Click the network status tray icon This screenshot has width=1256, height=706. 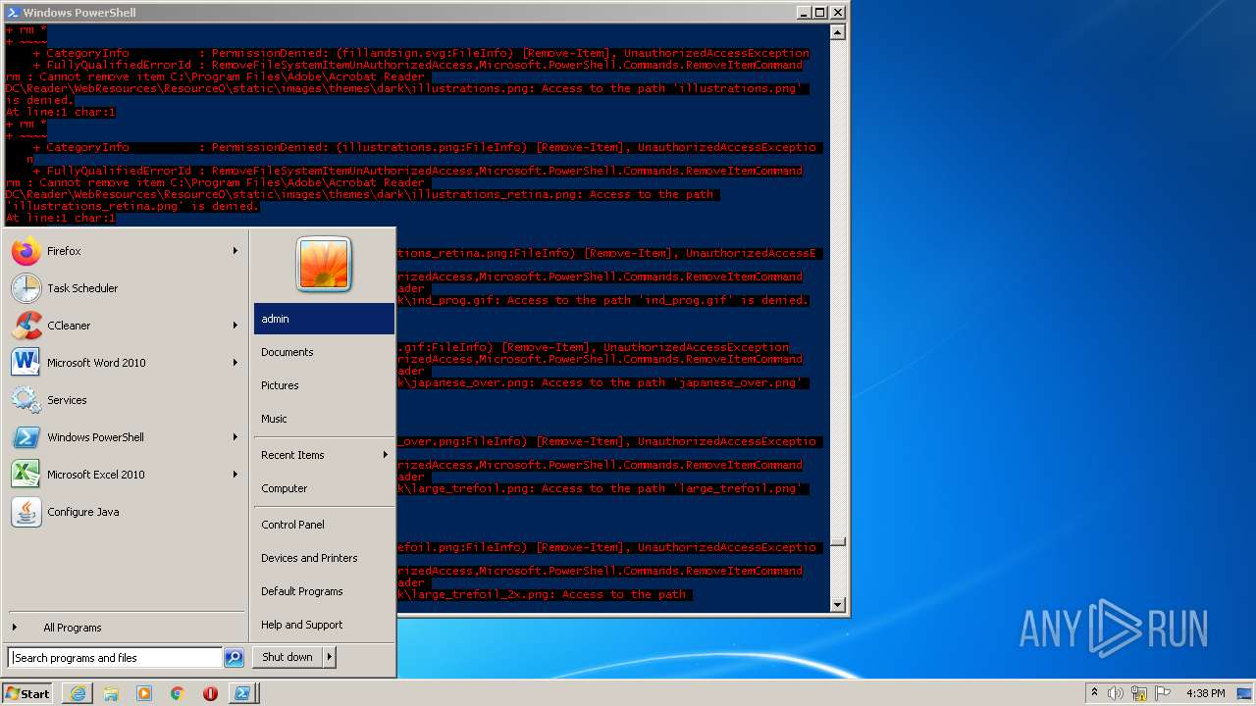(1139, 693)
